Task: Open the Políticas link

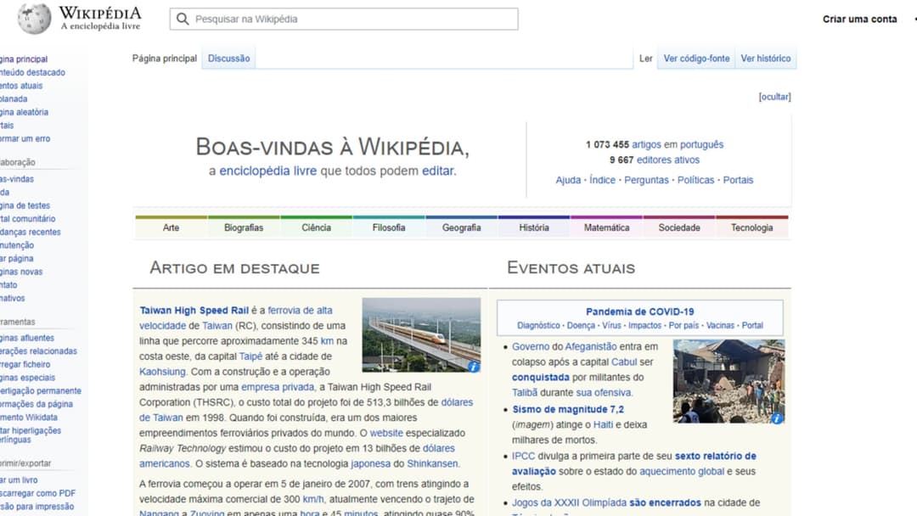Action: point(695,180)
